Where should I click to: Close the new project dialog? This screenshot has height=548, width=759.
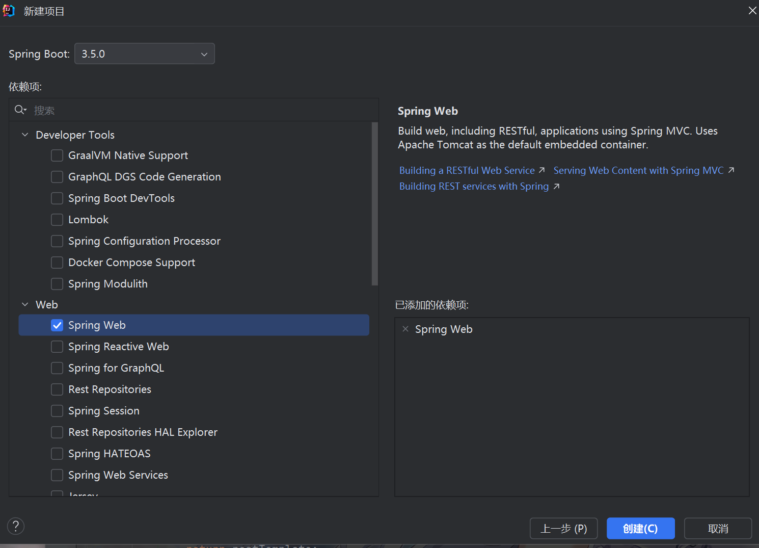(x=752, y=11)
